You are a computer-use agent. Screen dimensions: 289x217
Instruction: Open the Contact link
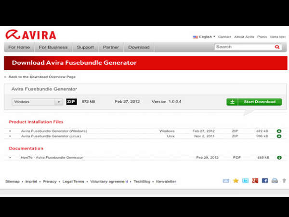tap(224, 37)
